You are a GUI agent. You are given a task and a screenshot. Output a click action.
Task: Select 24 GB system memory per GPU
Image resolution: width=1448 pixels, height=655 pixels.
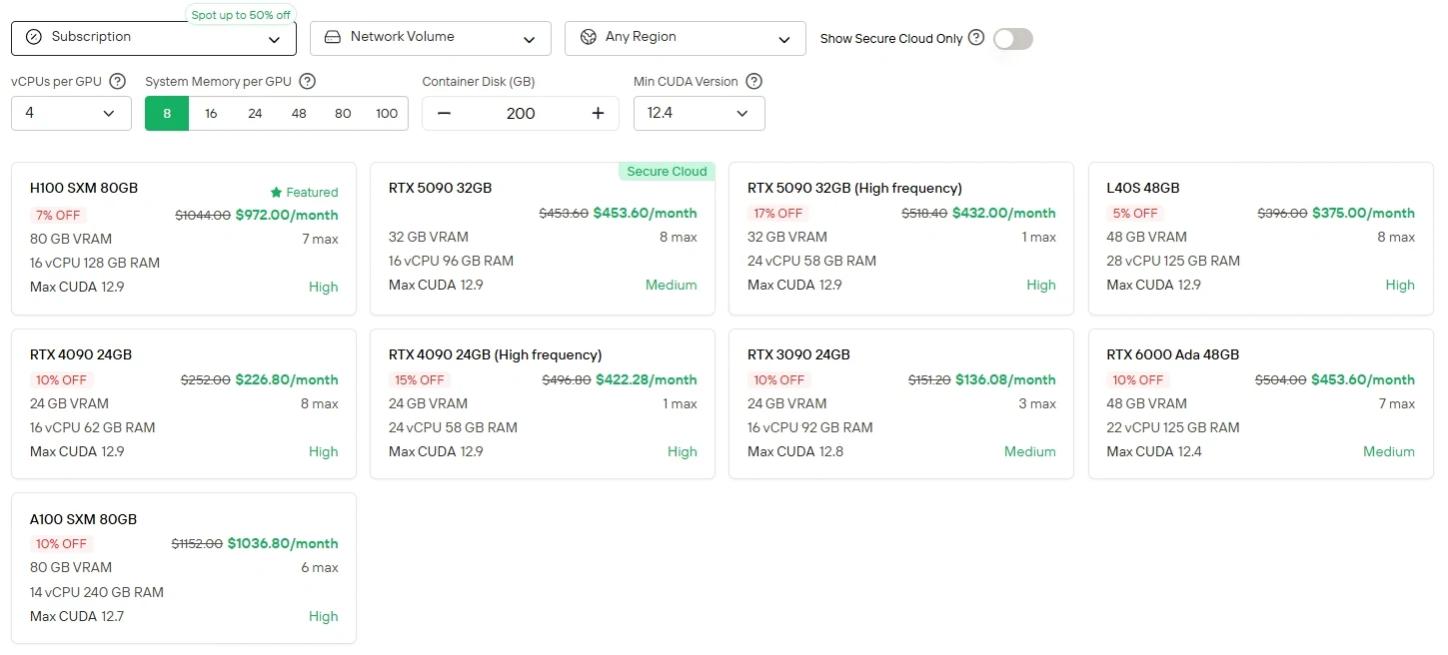pos(255,113)
